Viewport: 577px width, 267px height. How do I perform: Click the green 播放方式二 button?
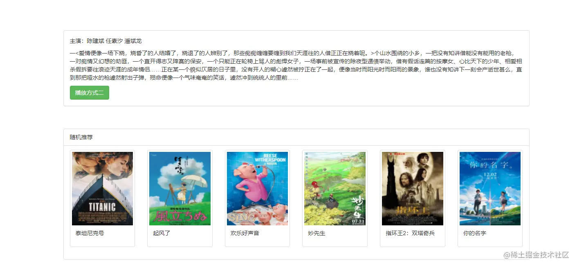(x=90, y=93)
